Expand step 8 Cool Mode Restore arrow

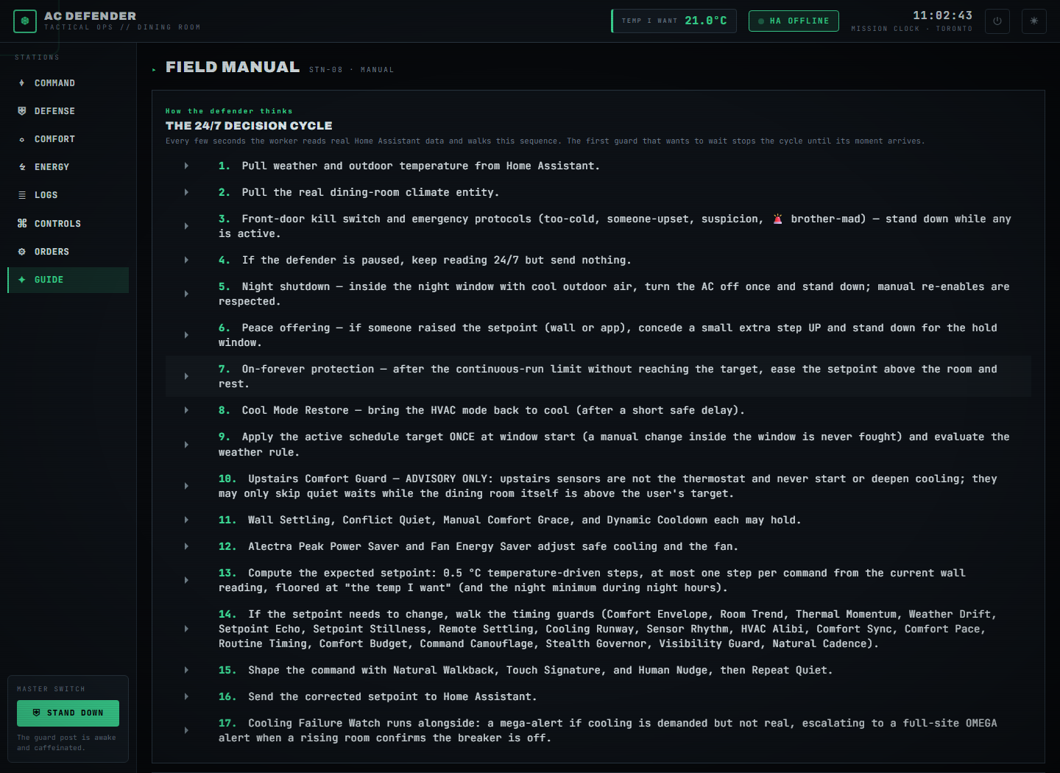click(x=186, y=410)
